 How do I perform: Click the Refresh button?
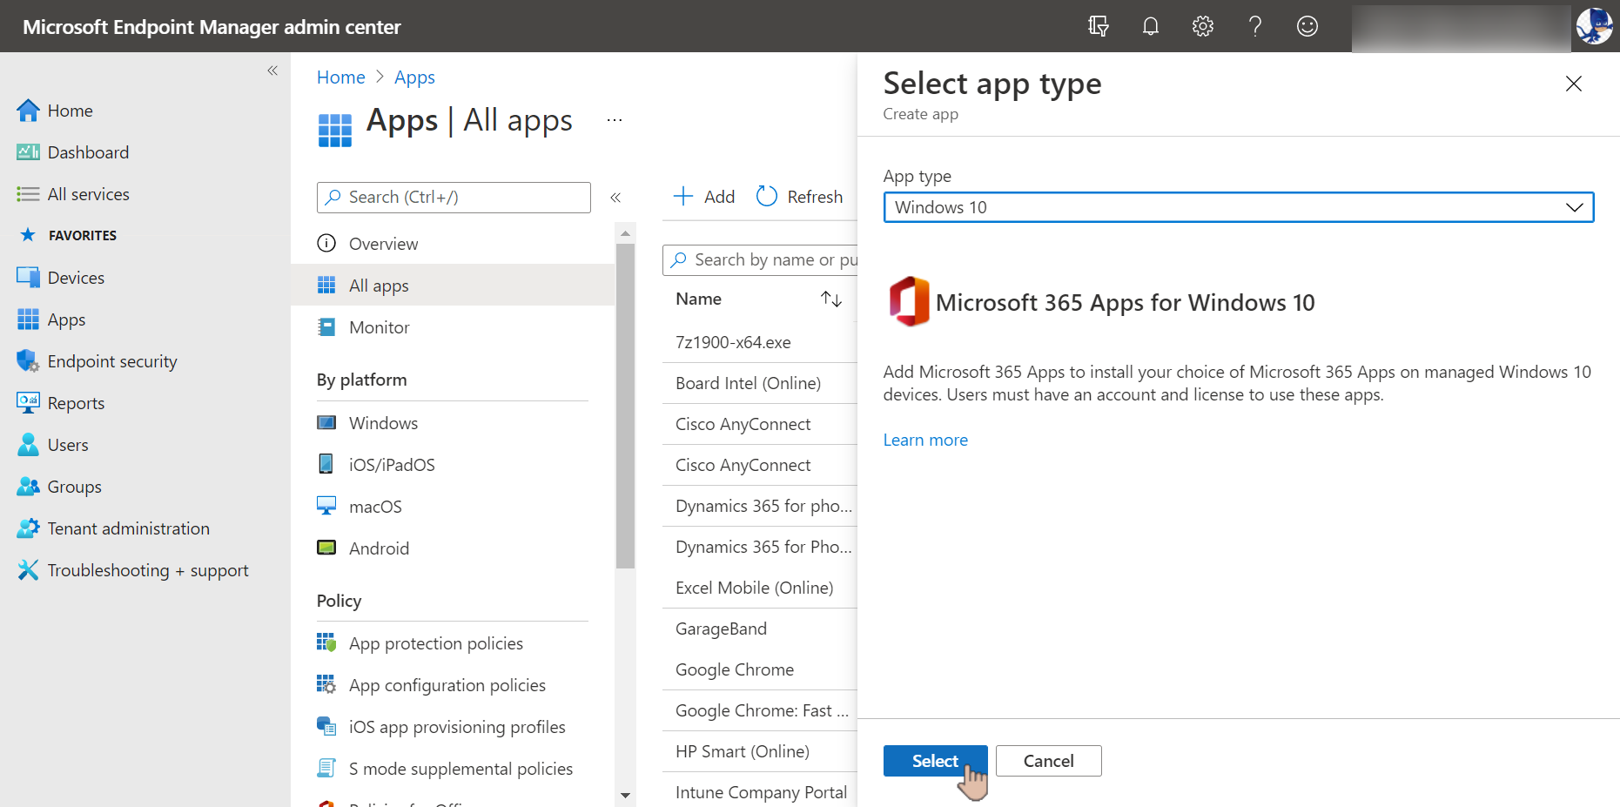point(799,197)
